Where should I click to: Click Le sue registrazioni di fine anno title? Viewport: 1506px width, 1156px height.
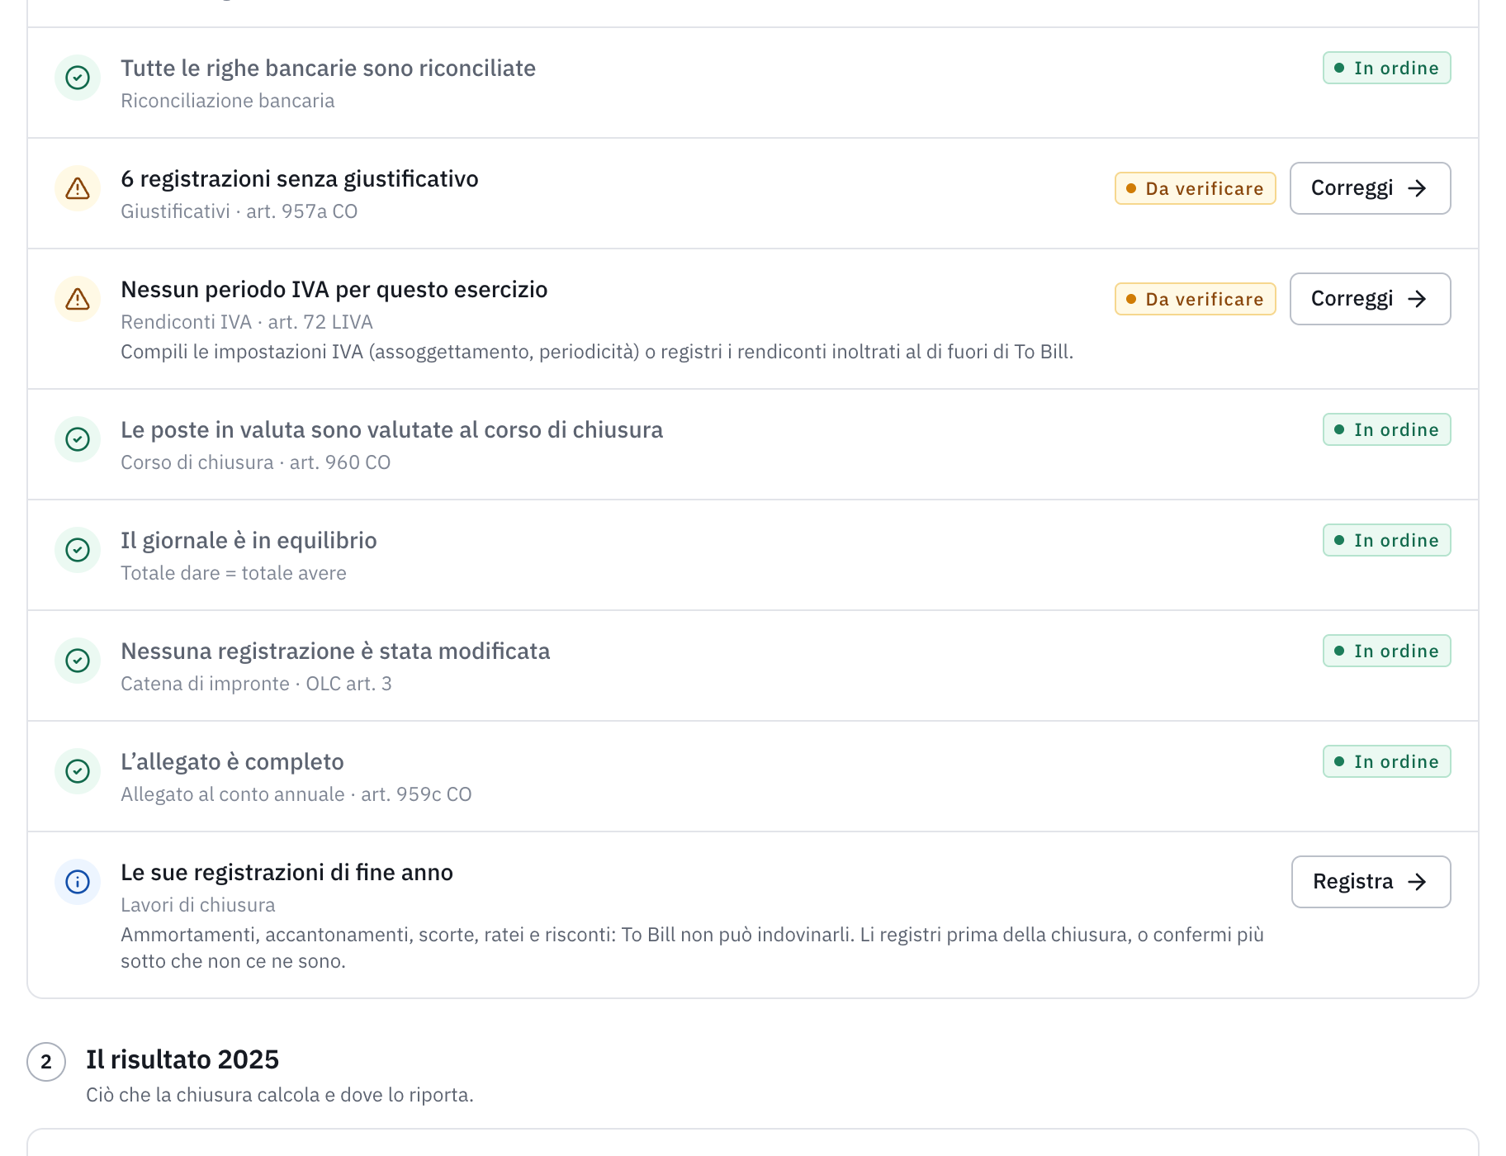click(287, 873)
